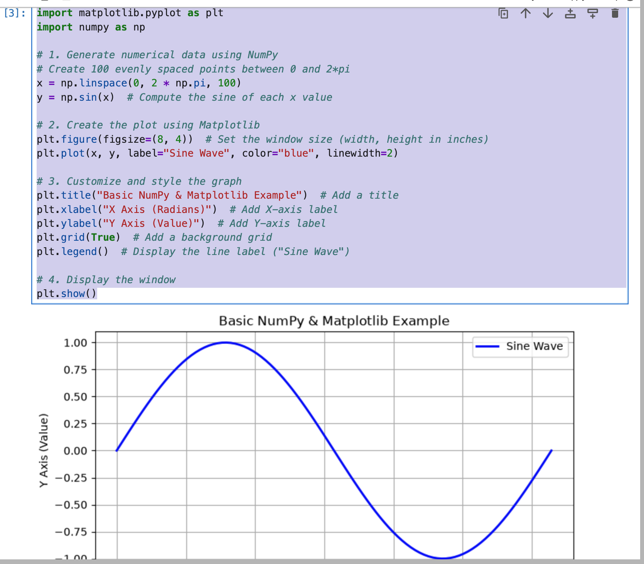Viewport: 644px width, 564px height.
Task: Duplicate the cell with the copy icon
Action: (503, 14)
